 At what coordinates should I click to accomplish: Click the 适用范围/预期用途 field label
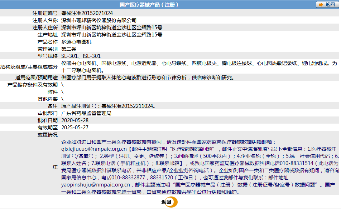37,78
